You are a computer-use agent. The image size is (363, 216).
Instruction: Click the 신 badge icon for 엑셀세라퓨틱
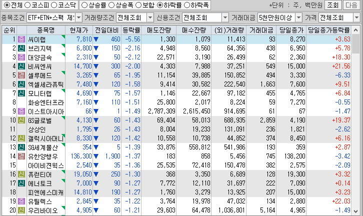tap(21, 84)
